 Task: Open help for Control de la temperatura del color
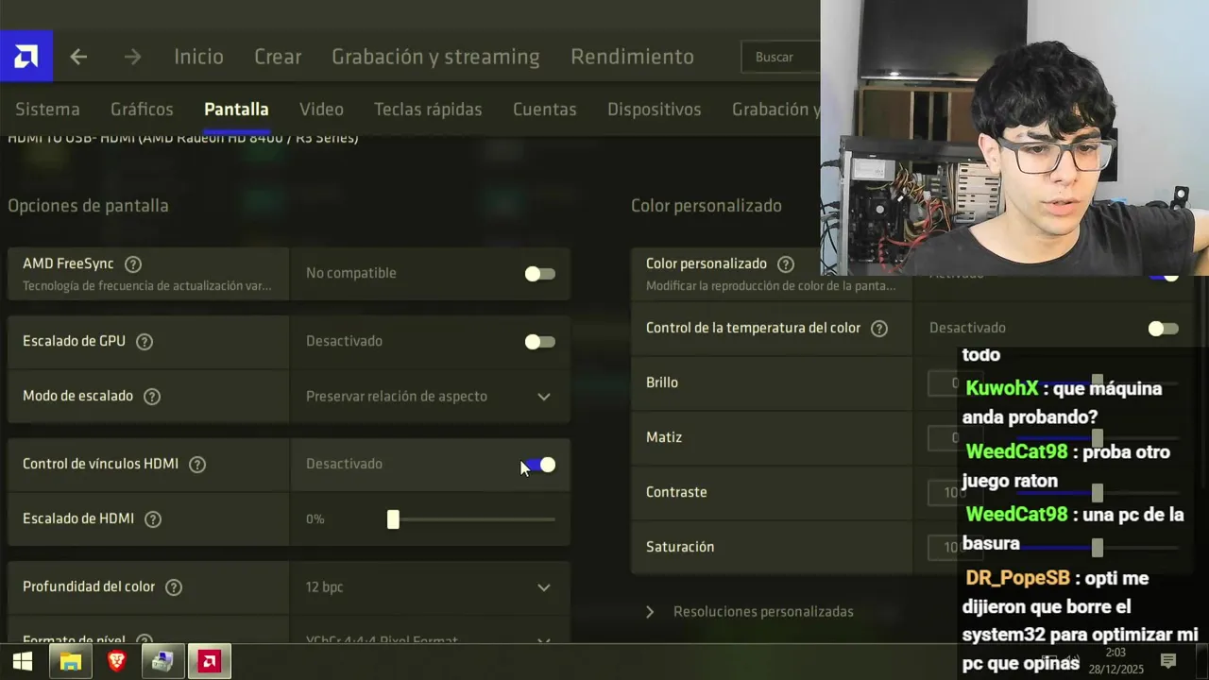pos(879,329)
